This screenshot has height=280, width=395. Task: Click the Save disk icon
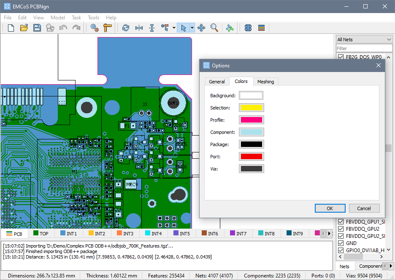click(x=37, y=28)
